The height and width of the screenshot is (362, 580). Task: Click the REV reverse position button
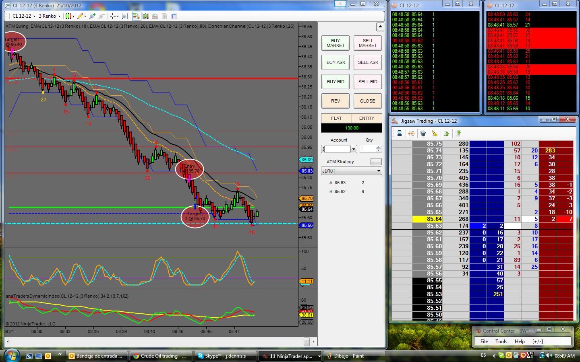336,101
